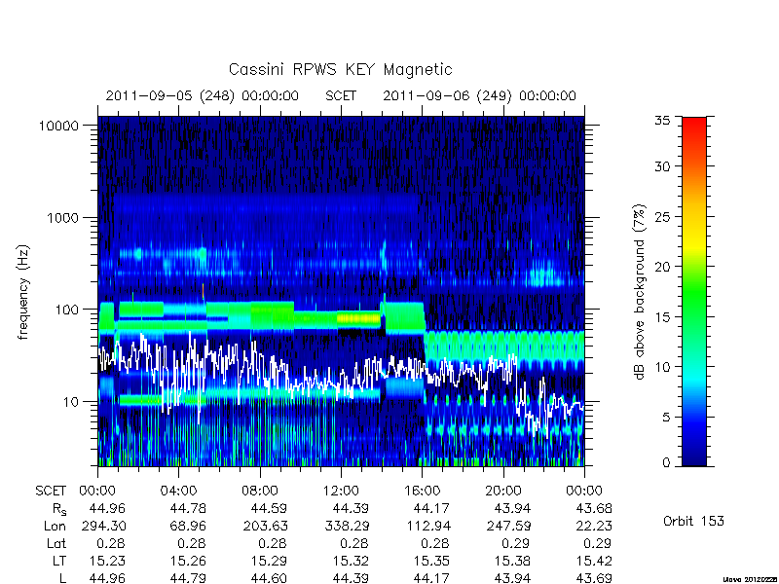The image size is (779, 584).
Task: Select the "100" frequency axis tick label
Action: [67, 310]
